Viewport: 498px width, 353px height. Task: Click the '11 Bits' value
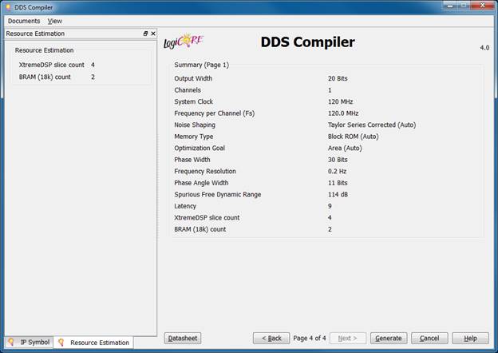[338, 183]
